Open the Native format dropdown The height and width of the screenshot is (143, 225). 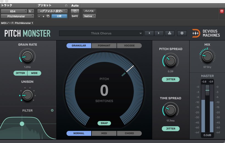[x=89, y=16]
